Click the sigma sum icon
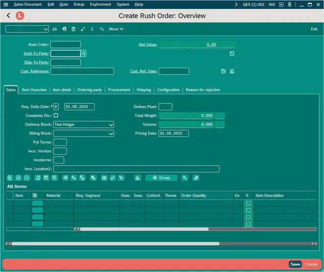 click(x=92, y=29)
